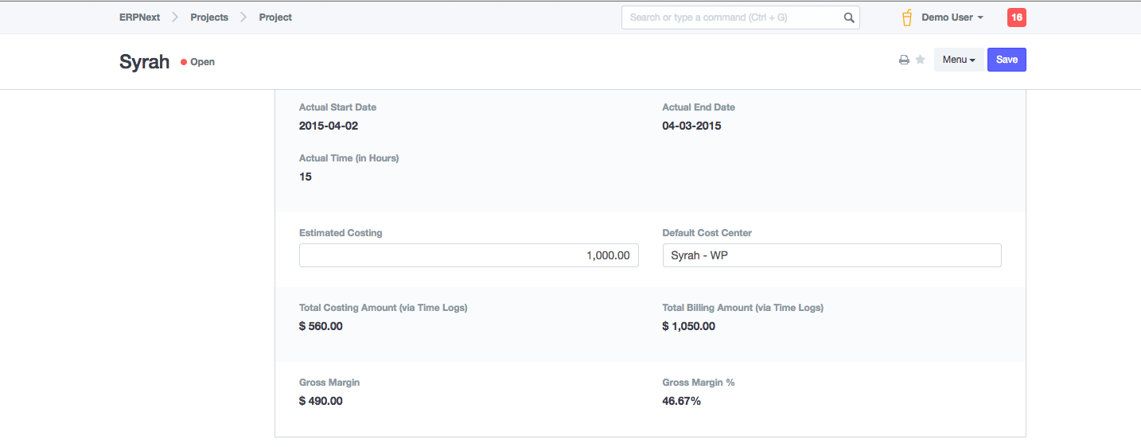The image size is (1141, 447).
Task: Open the Project breadcrumb link
Action: tap(275, 17)
